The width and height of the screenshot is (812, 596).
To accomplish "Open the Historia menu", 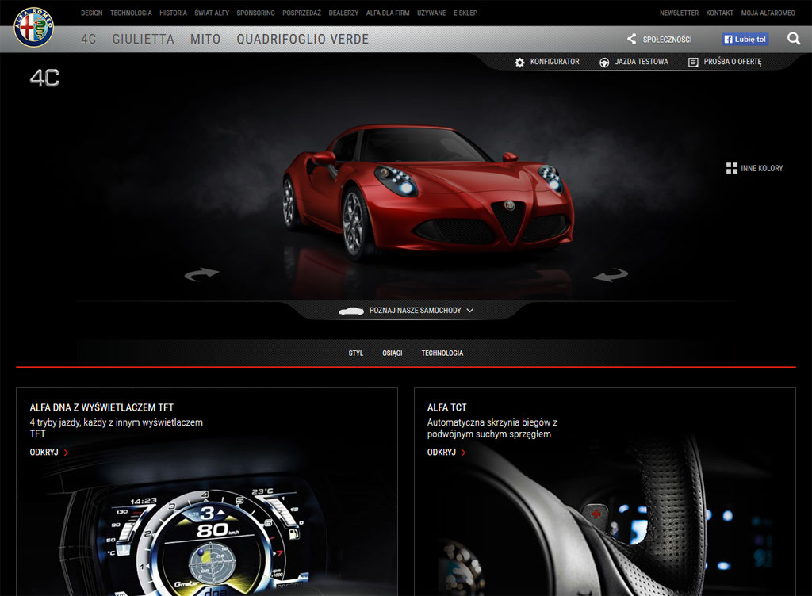I will pyautogui.click(x=173, y=13).
